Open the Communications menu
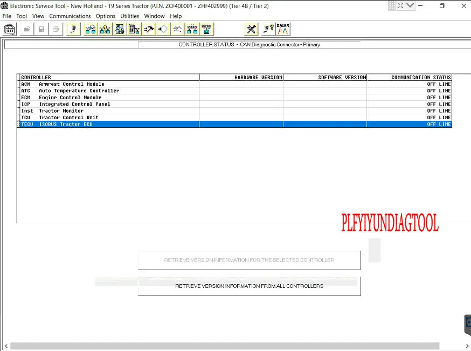 [70, 16]
